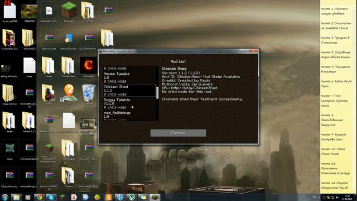Select Doggy Talents in the mod list
357x201 pixels.
click(129, 103)
